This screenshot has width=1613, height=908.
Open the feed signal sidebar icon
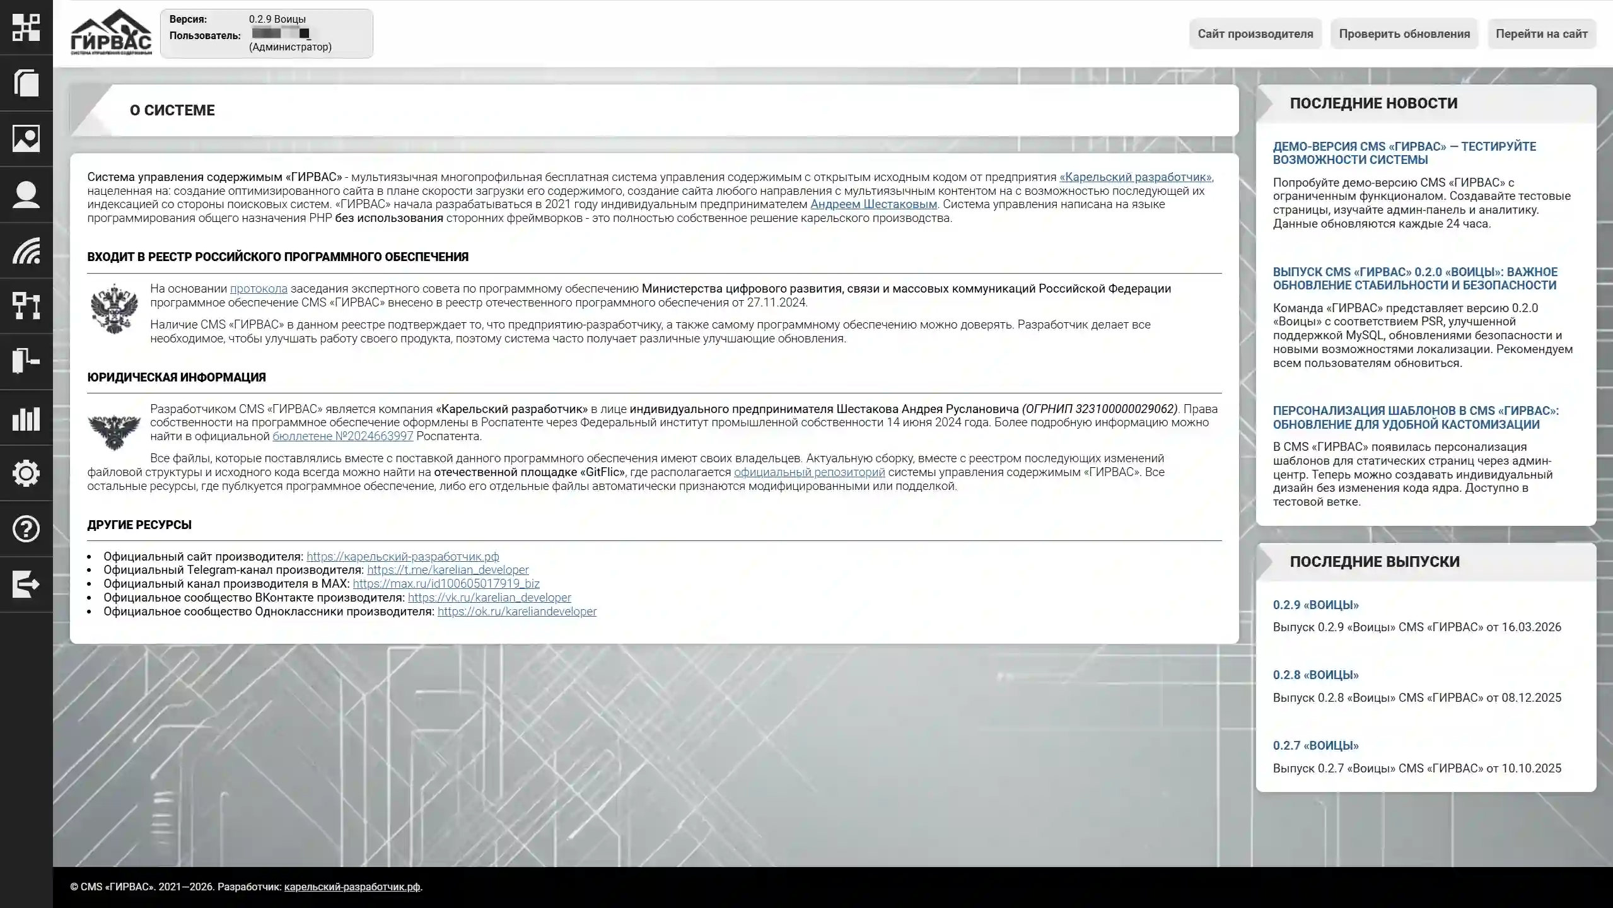(26, 250)
